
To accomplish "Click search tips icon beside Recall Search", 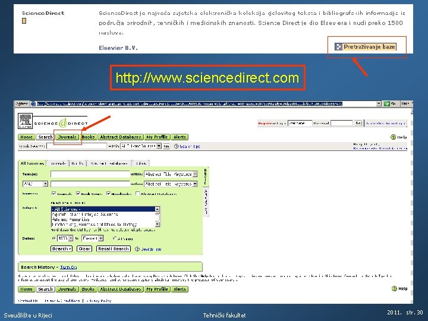I will [x=137, y=249].
